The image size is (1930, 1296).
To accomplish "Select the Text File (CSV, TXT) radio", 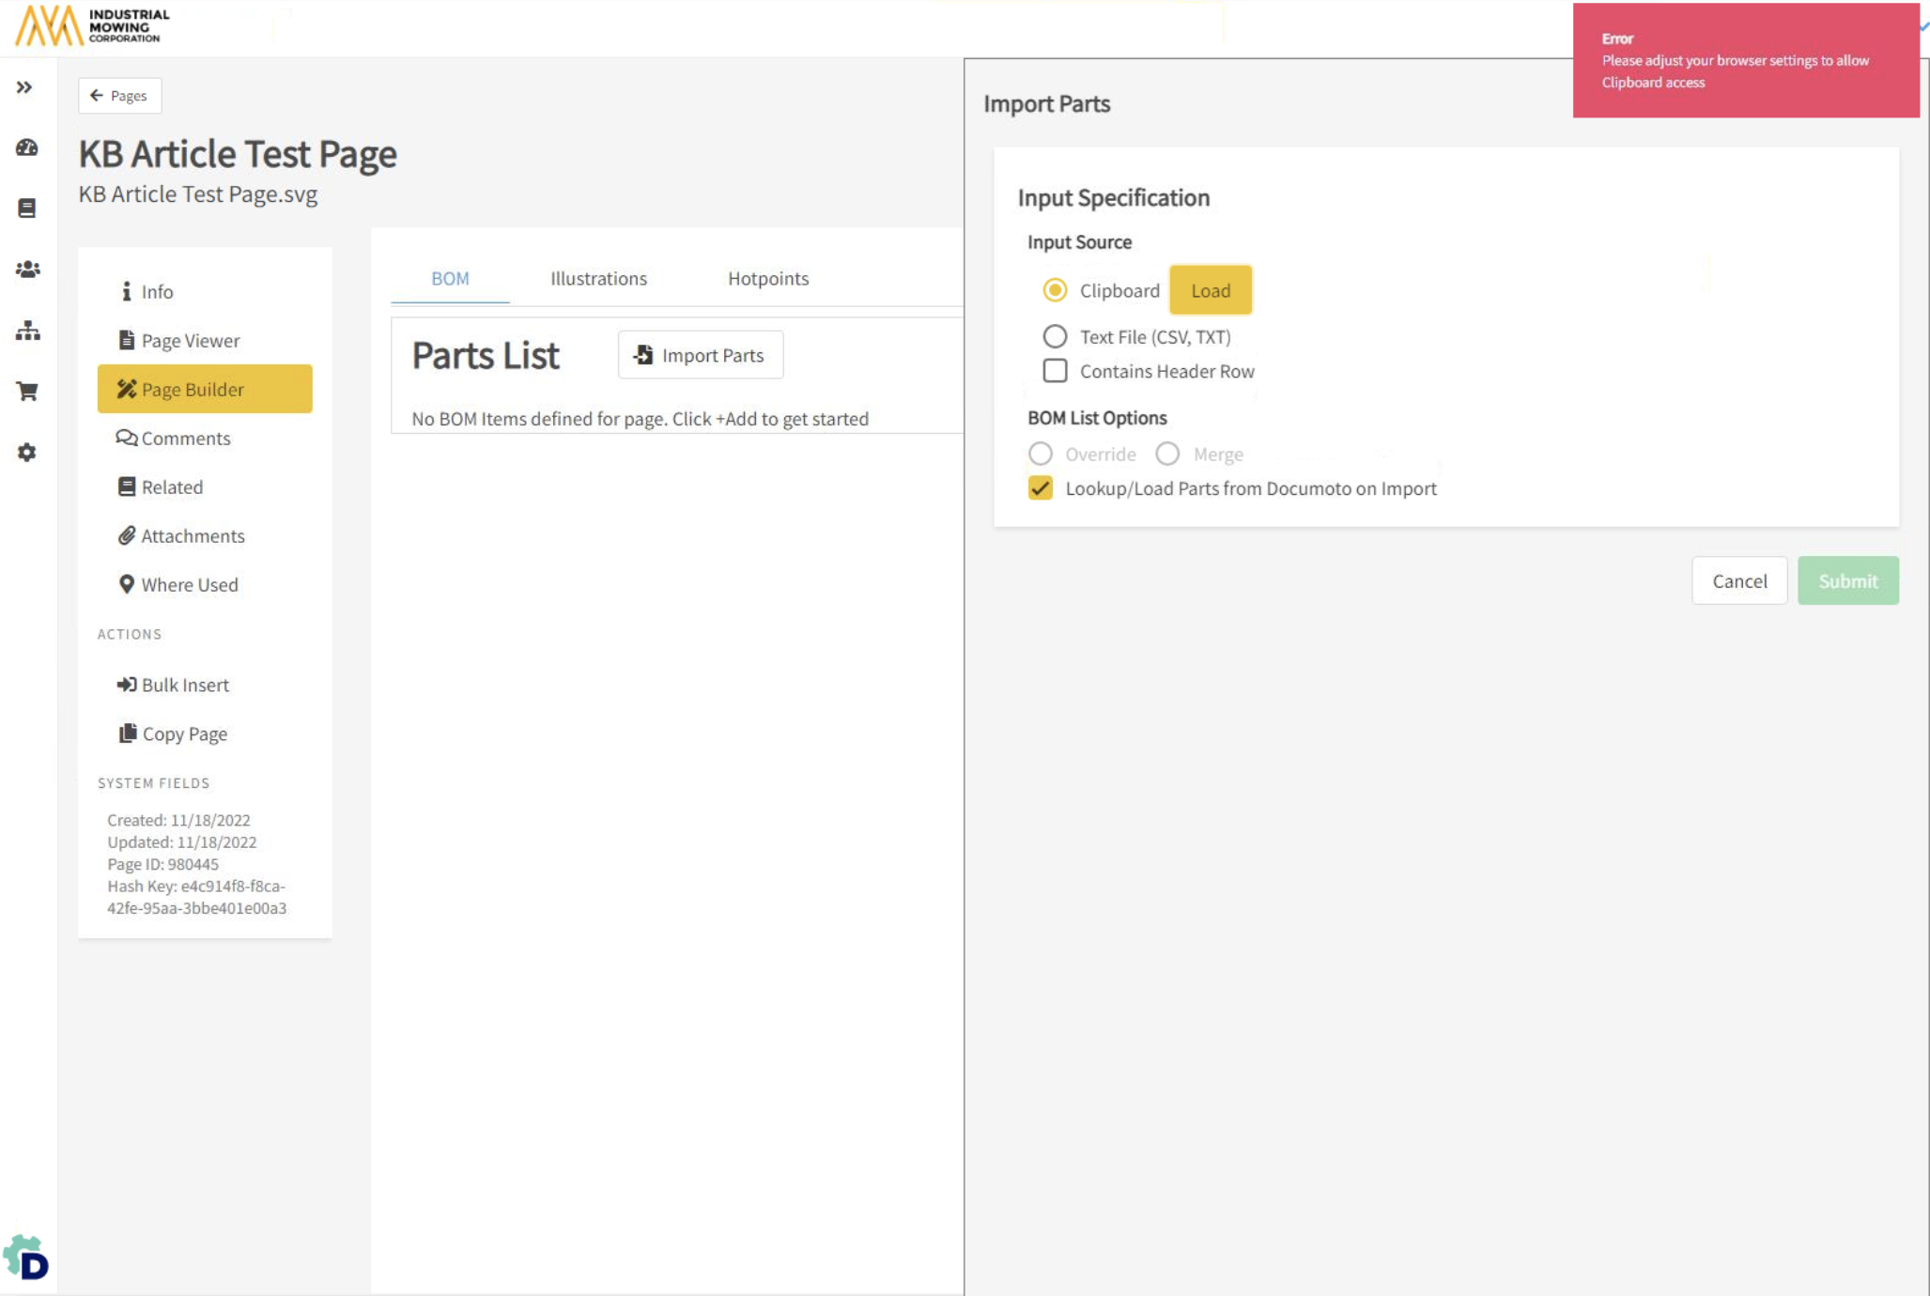I will 1055,336.
